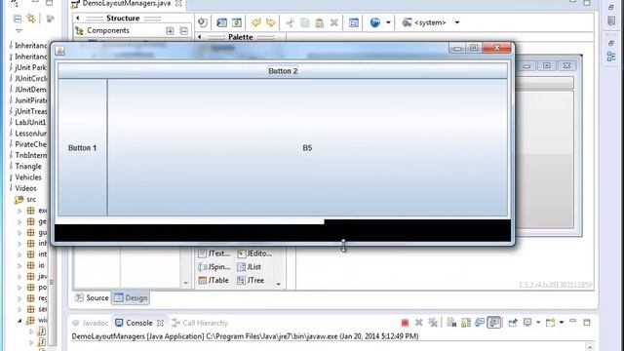Screen dimensions: 624x351
Task: Click the toolbar icon after the delete X
Action: (353, 22)
